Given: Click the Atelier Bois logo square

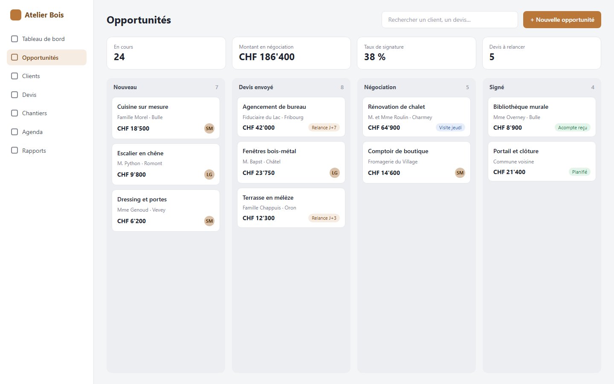Looking at the screenshot, I should pos(16,15).
